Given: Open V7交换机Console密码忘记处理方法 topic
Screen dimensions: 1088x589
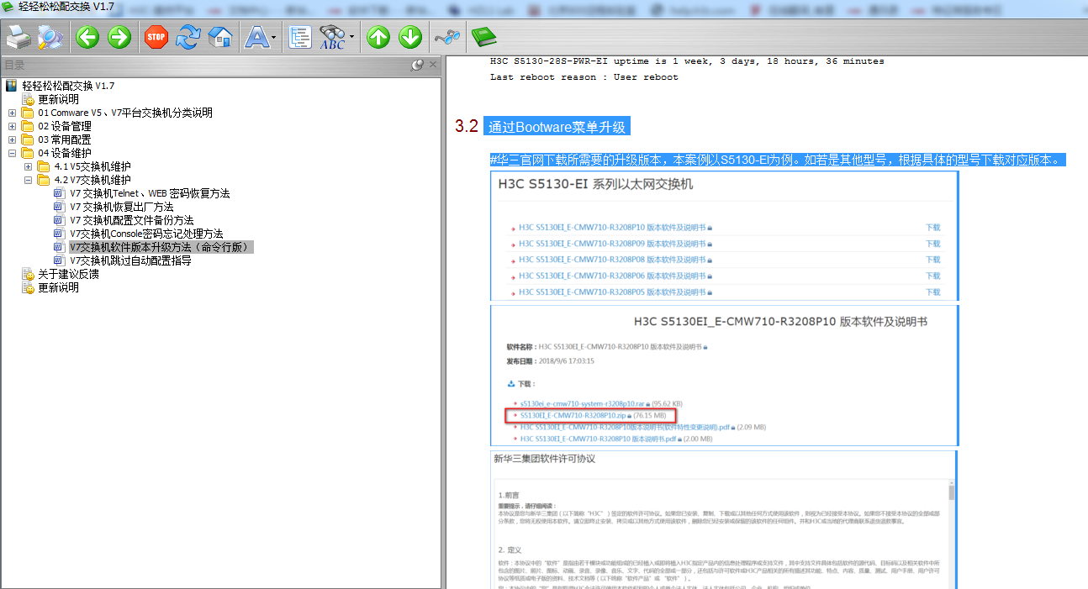Looking at the screenshot, I should tap(146, 234).
